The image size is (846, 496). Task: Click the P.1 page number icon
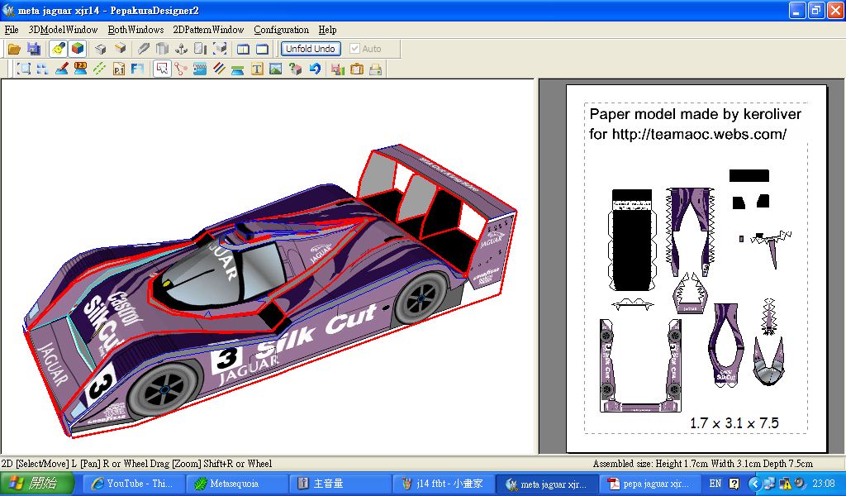point(118,69)
